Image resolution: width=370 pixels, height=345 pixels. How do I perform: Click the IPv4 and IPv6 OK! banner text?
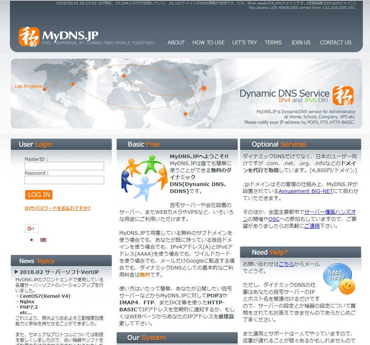coord(303,100)
